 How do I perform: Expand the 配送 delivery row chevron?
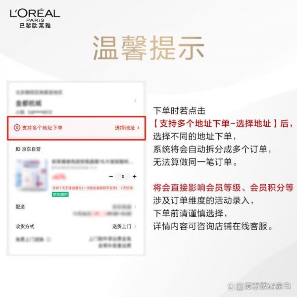(x=135, y=206)
